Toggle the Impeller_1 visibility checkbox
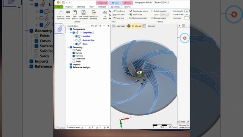This screenshot has height=137, width=243. pyautogui.click(x=74, y=33)
